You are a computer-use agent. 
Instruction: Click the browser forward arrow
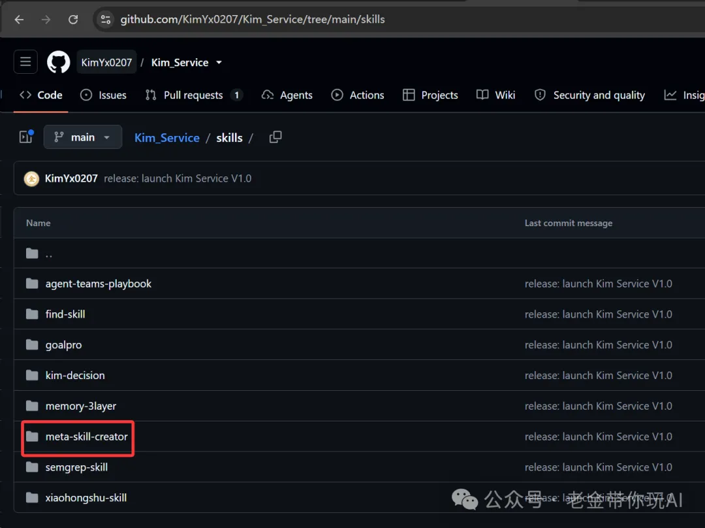[46, 20]
